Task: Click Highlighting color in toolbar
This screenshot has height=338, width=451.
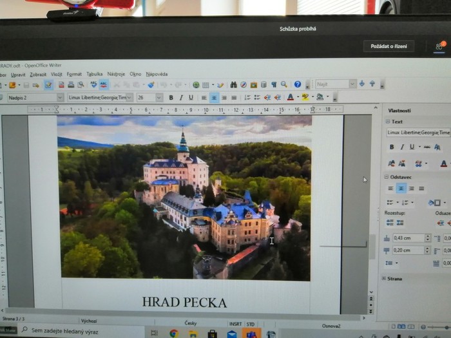Action: [305, 97]
